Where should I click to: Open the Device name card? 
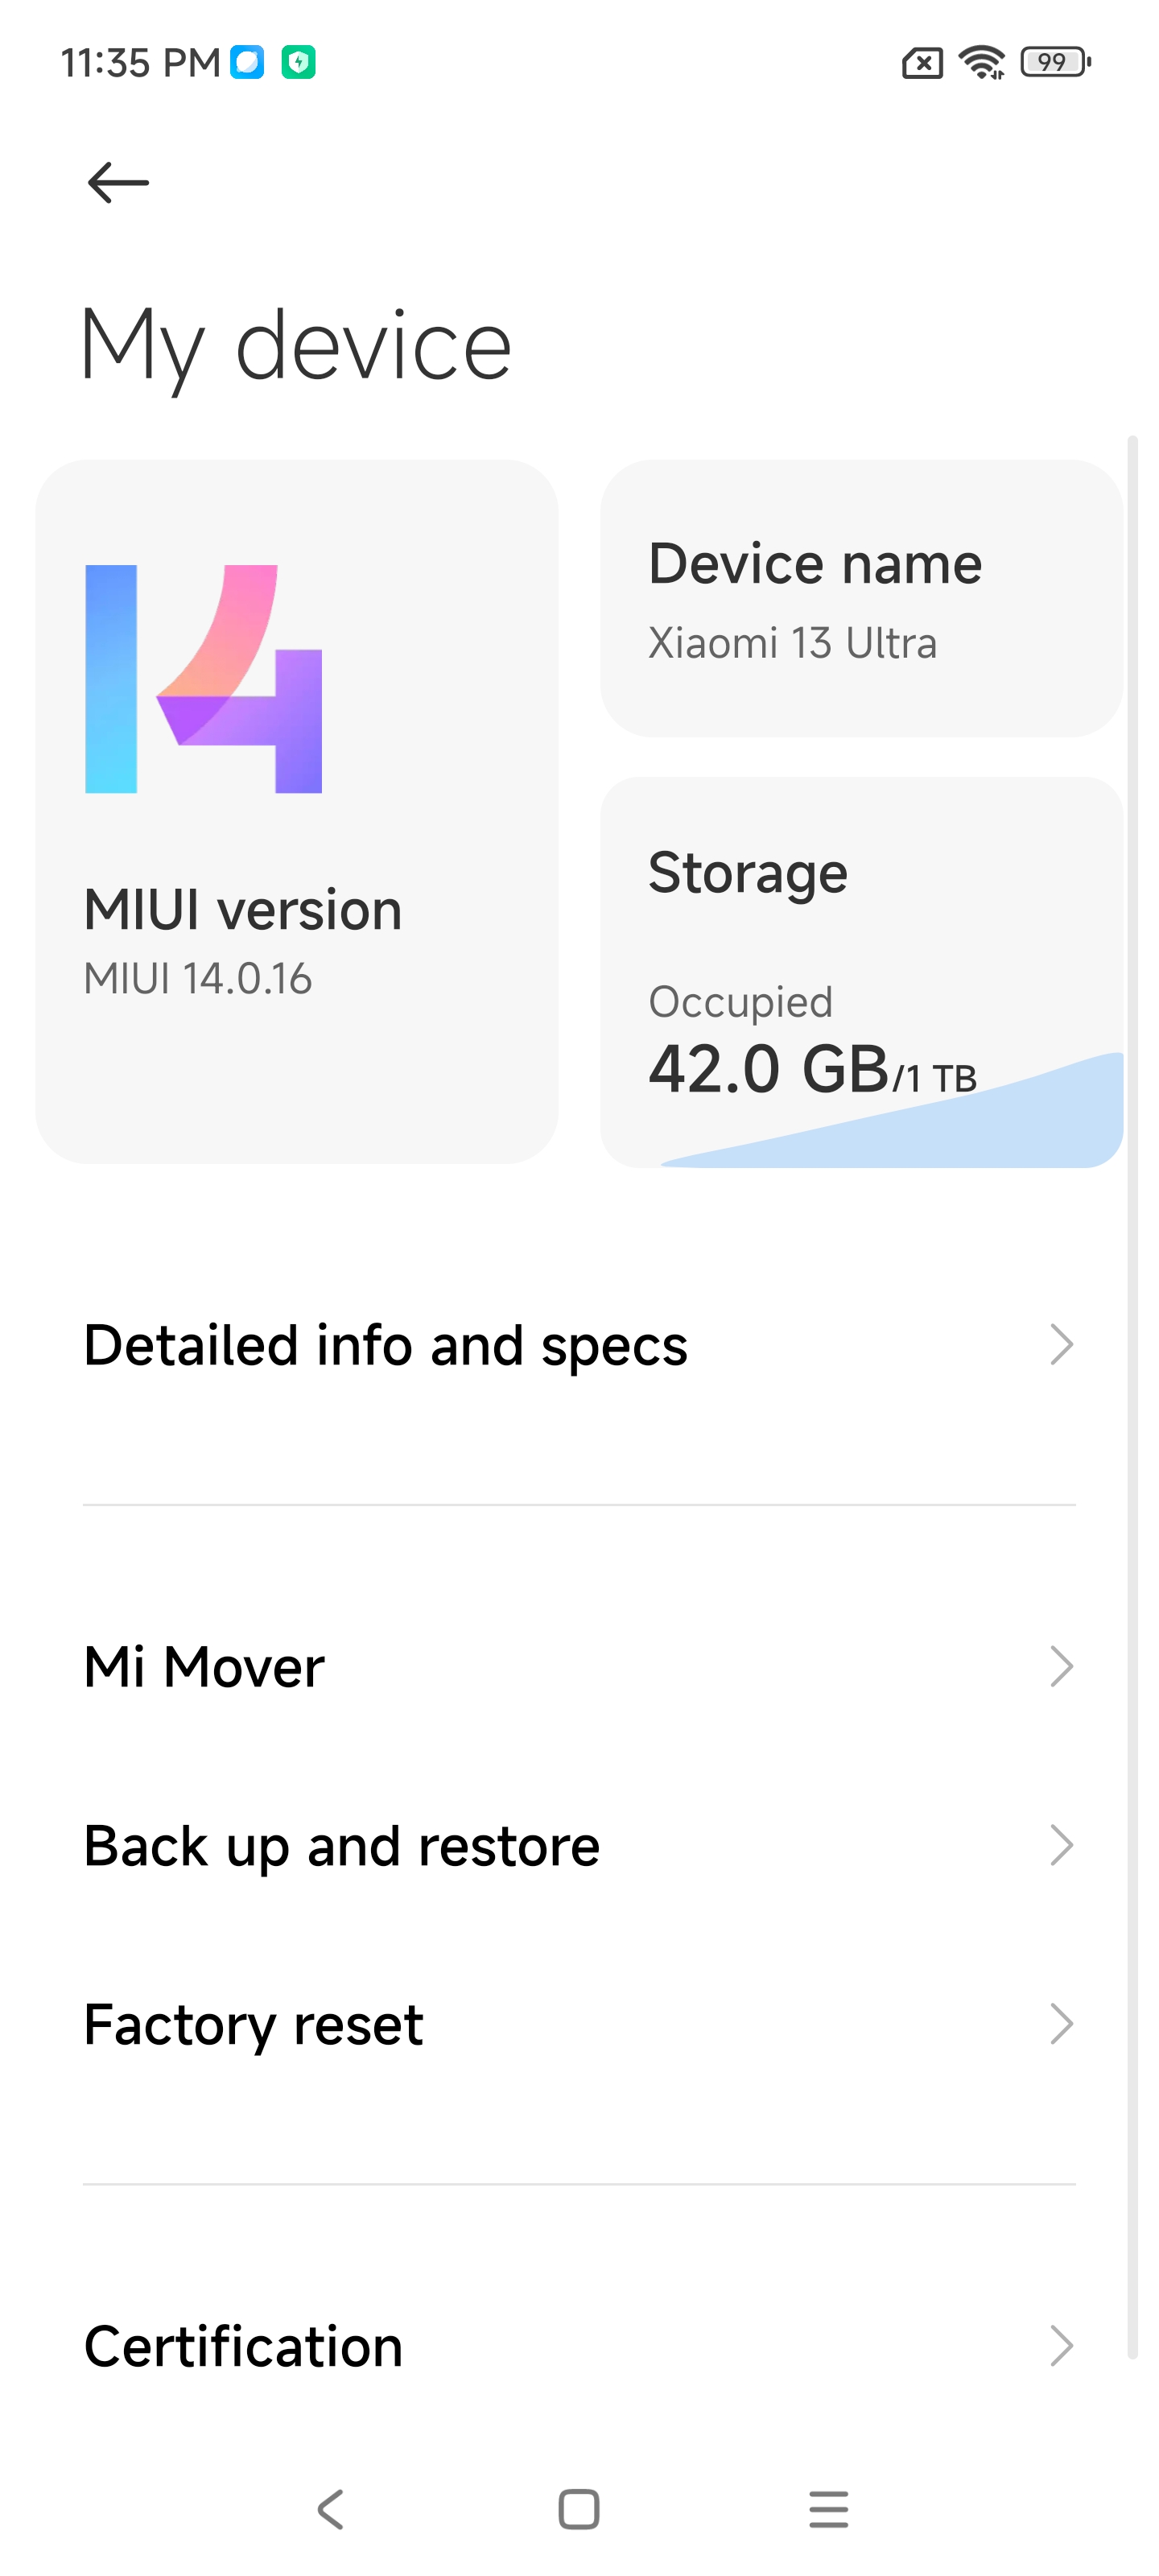coord(861,599)
